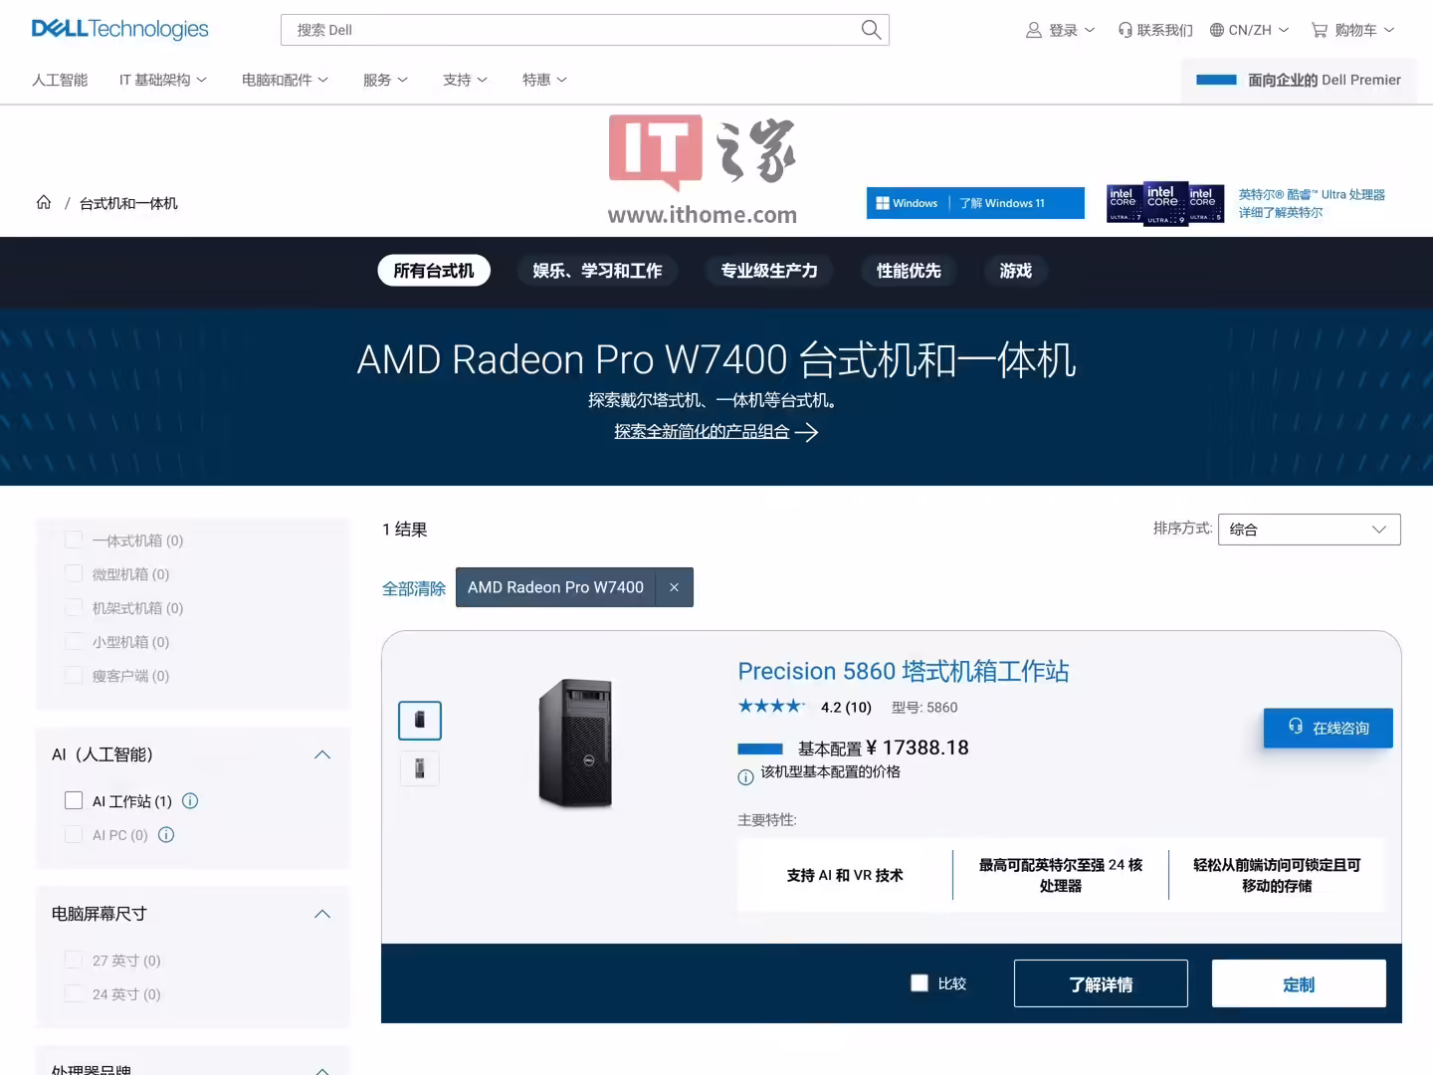Select the 游戏 category tab
The image size is (1433, 1075).
1016,271
